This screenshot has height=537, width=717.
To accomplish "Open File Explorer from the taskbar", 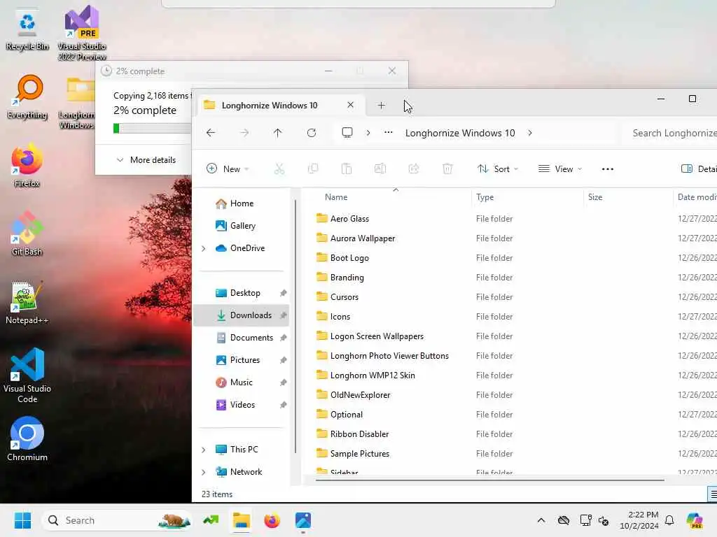I will pos(241,520).
